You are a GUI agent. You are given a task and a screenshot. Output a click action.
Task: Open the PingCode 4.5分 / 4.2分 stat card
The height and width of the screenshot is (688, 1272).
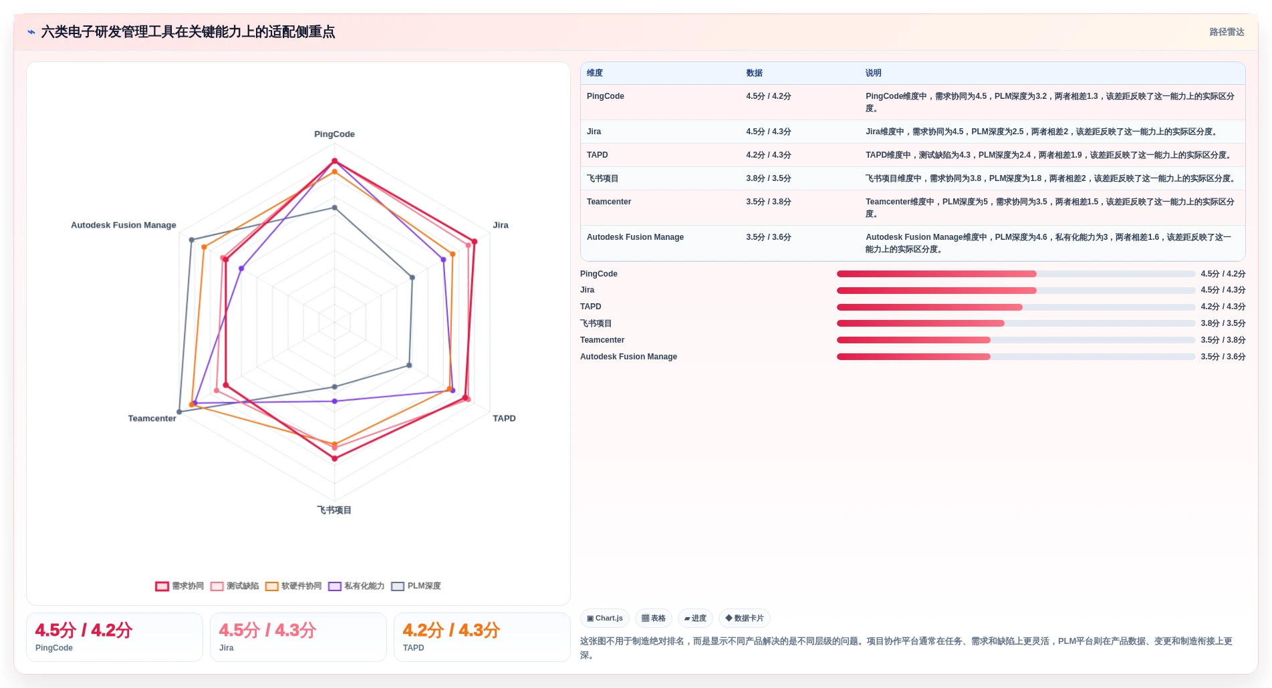point(114,637)
